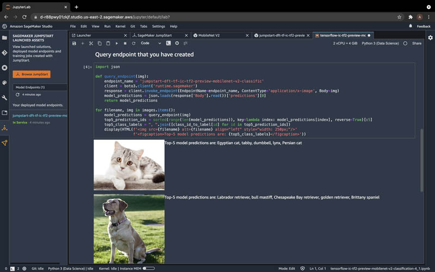This screenshot has width=435, height=272.
Task: Open the wrench tools sidebar icon
Action: point(4,98)
